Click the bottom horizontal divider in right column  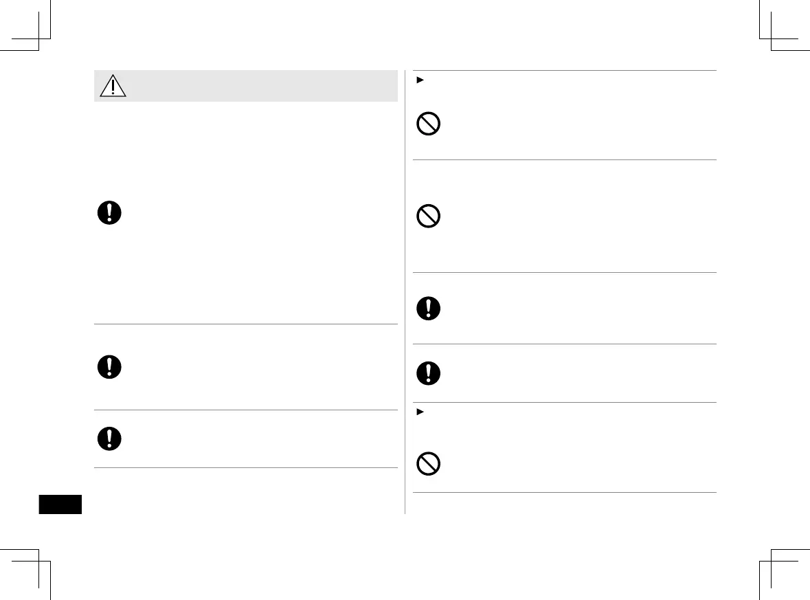click(564, 493)
